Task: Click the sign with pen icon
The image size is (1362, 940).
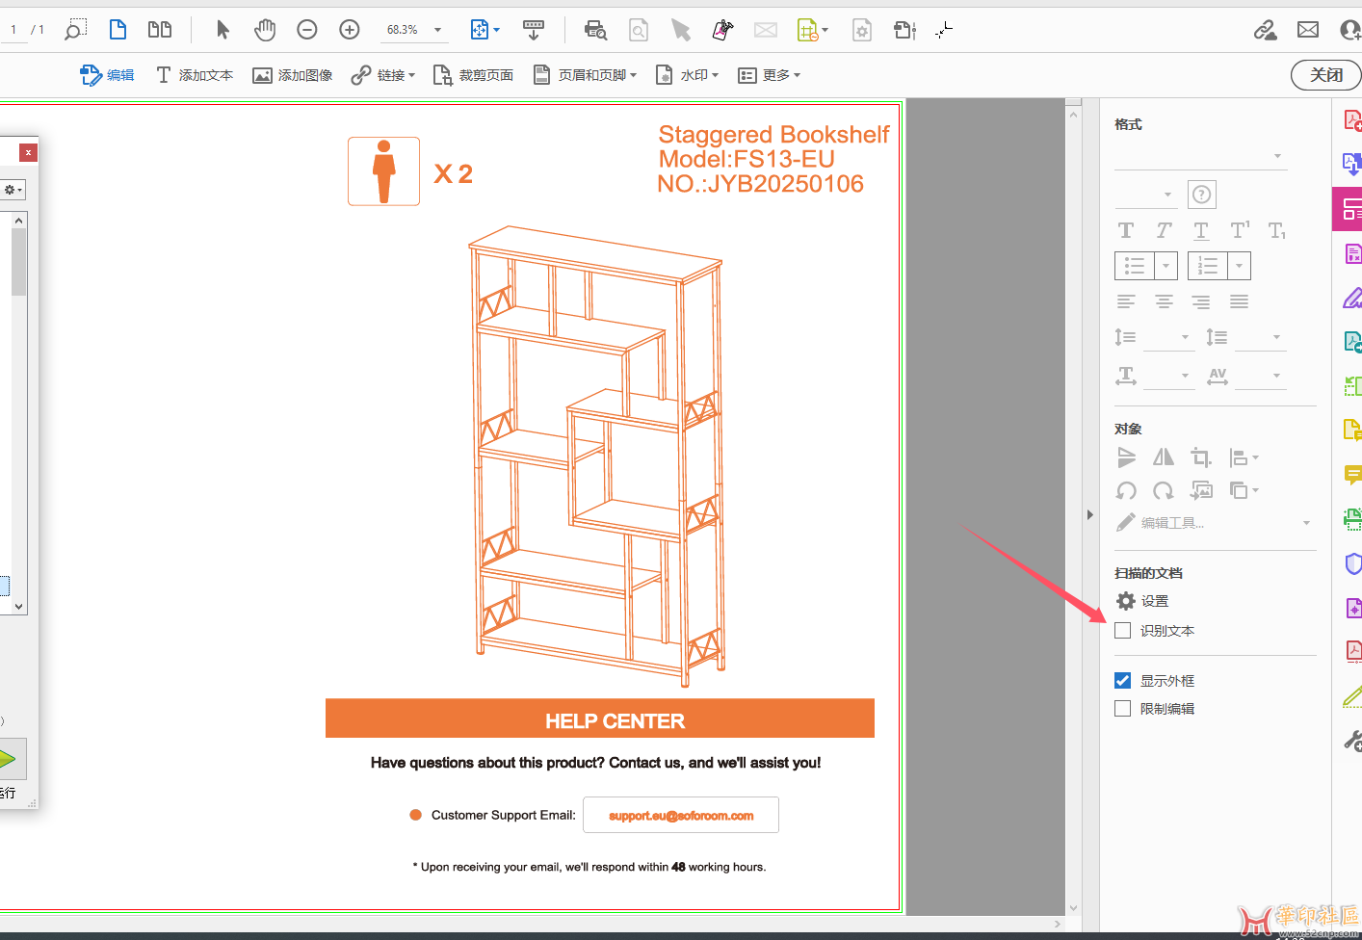Action: coord(722,30)
